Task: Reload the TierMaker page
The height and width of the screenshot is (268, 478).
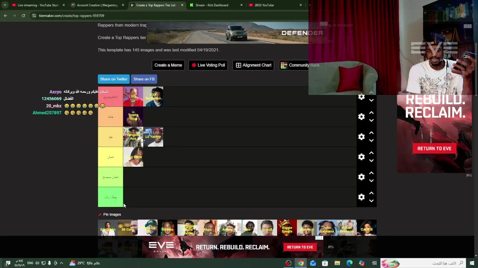Action: click(23, 16)
